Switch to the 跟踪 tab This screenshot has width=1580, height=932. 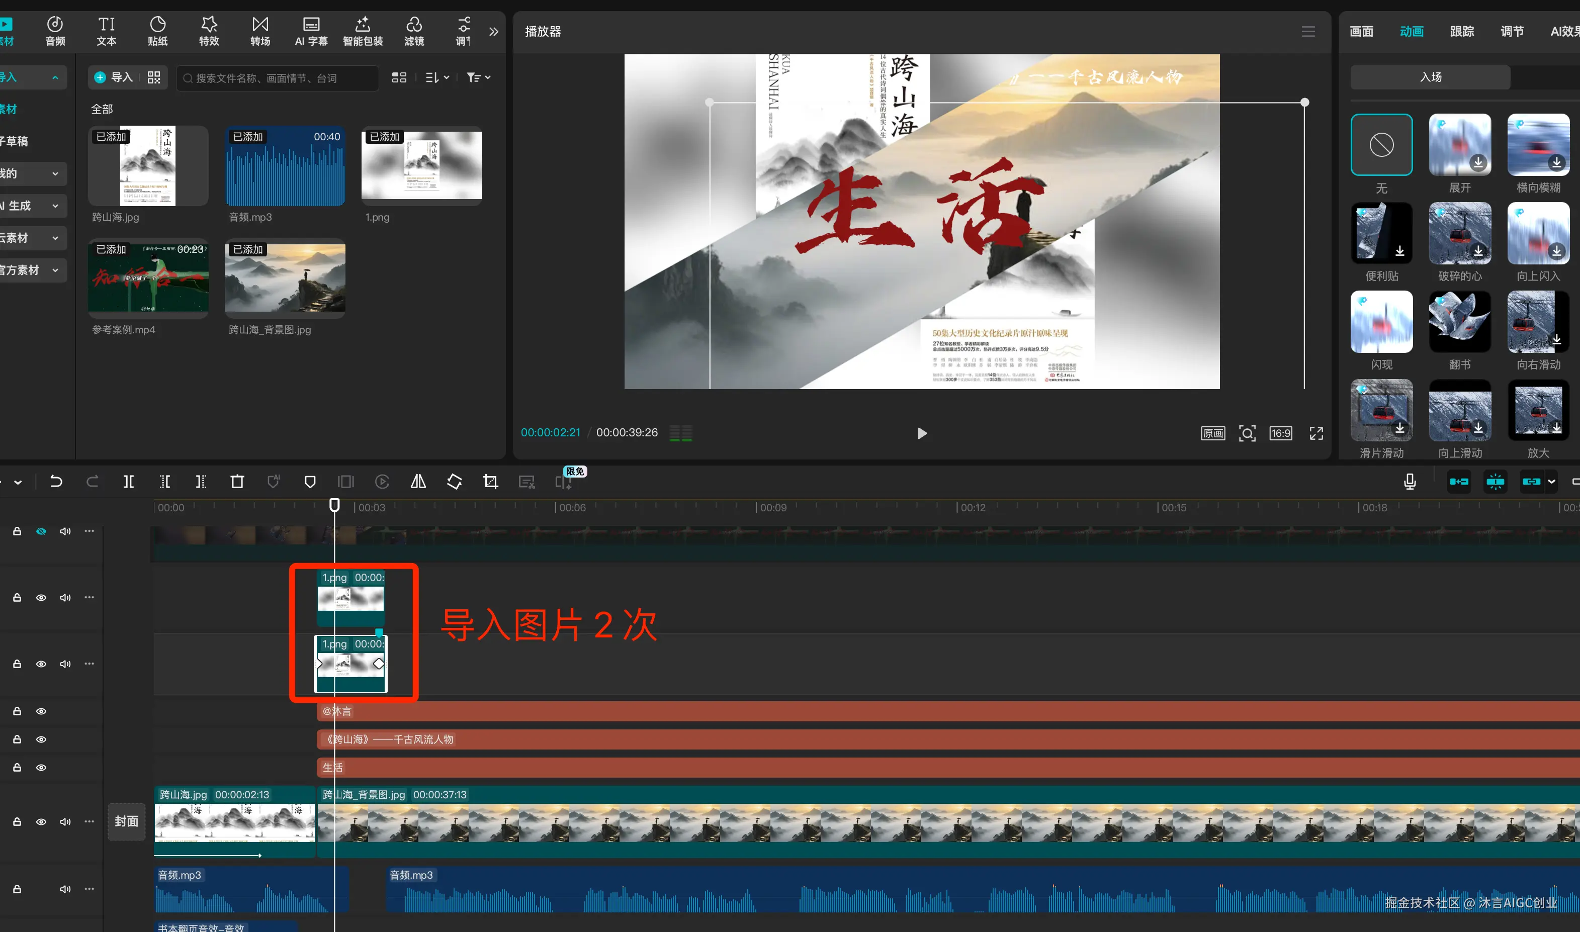pyautogui.click(x=1462, y=31)
